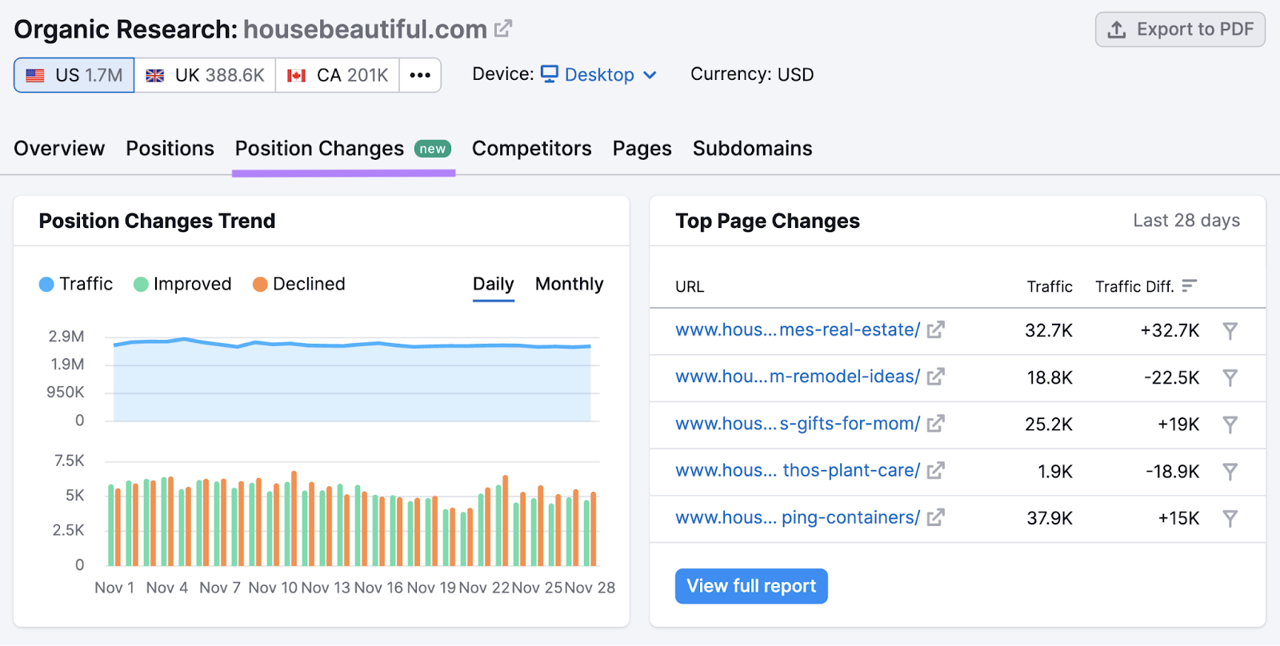Image resolution: width=1280 pixels, height=646 pixels.
Task: Open external link icon beside ping-containers URL
Action: (x=935, y=518)
